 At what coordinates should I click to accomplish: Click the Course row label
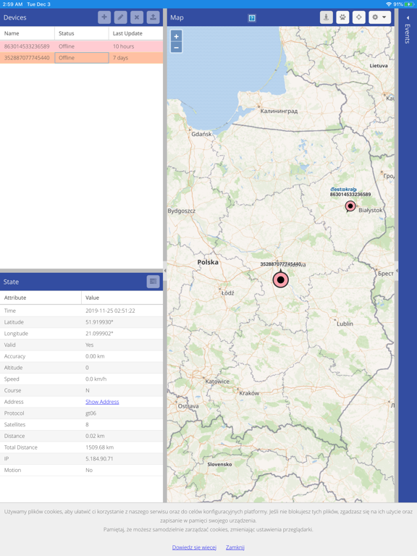(x=12, y=390)
